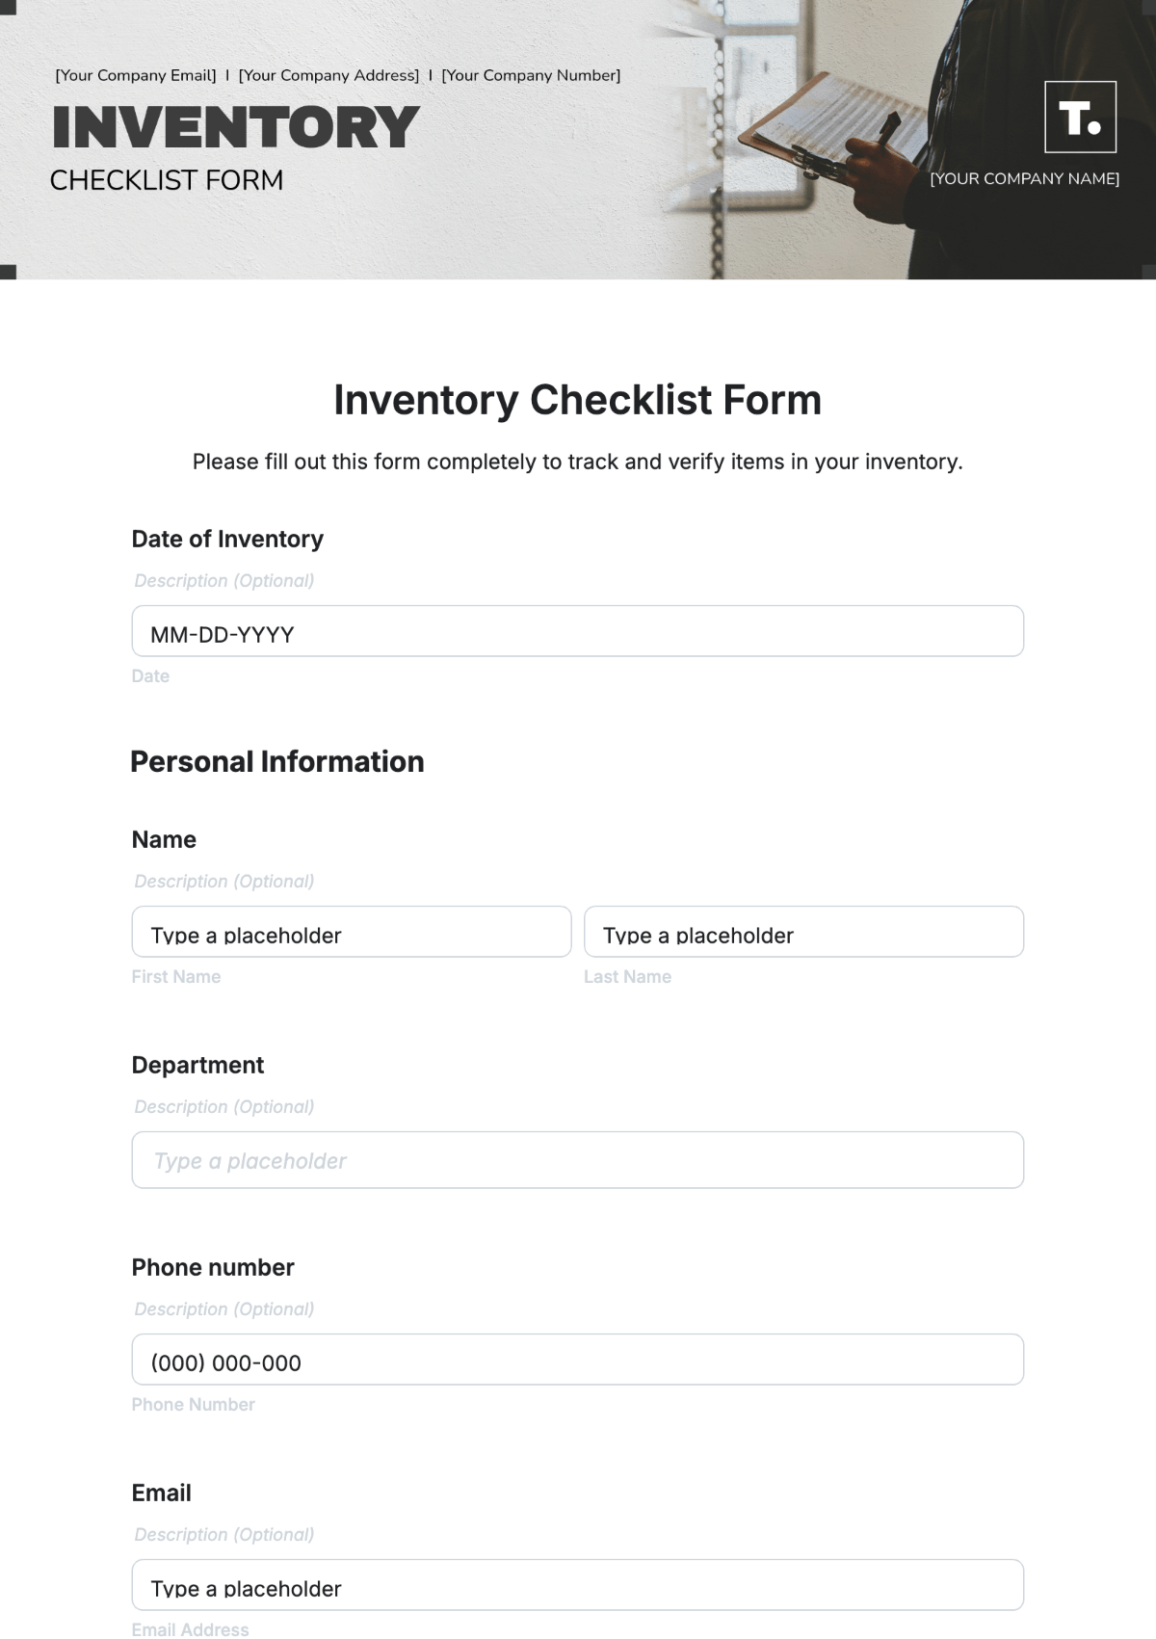The height and width of the screenshot is (1639, 1156).
Task: Click the First Name input field
Action: [351, 933]
